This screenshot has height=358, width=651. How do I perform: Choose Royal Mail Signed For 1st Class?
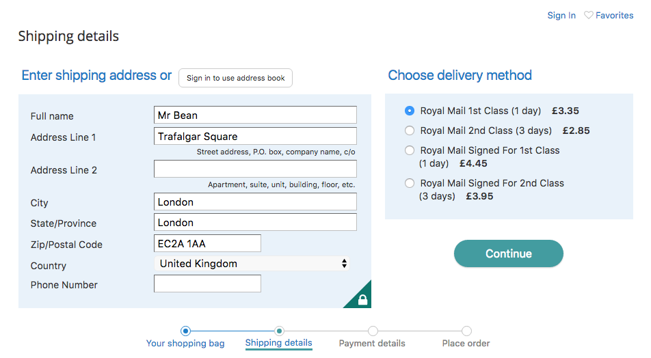(x=410, y=150)
